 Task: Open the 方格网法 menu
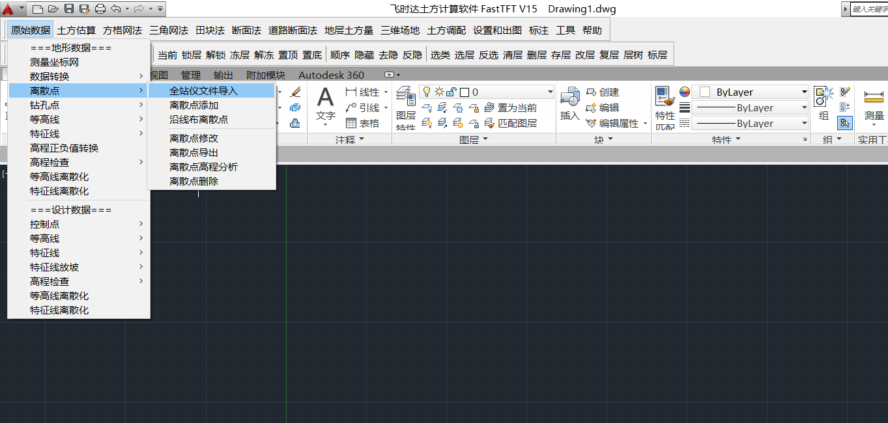pyautogui.click(x=122, y=31)
